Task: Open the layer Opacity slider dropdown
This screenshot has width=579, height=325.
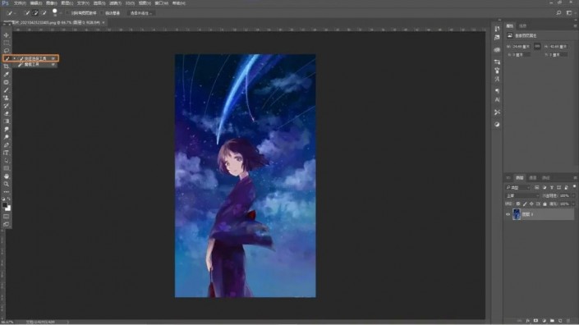Action: (573, 196)
